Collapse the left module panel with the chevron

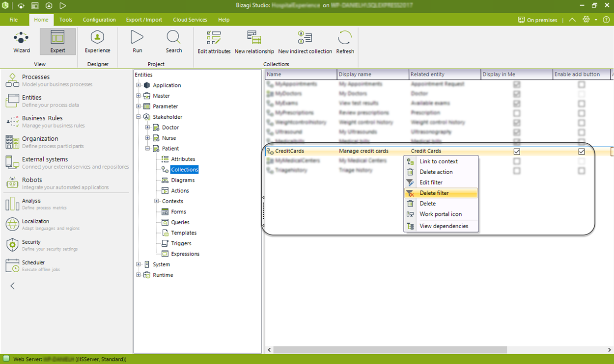click(13, 286)
